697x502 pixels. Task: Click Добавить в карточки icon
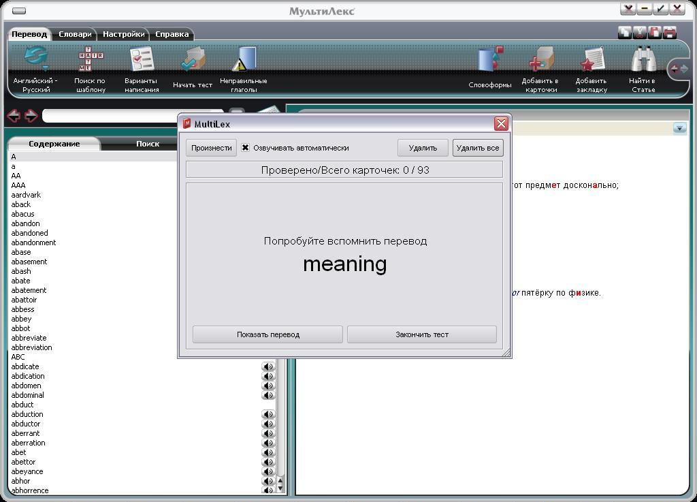[x=540, y=60]
